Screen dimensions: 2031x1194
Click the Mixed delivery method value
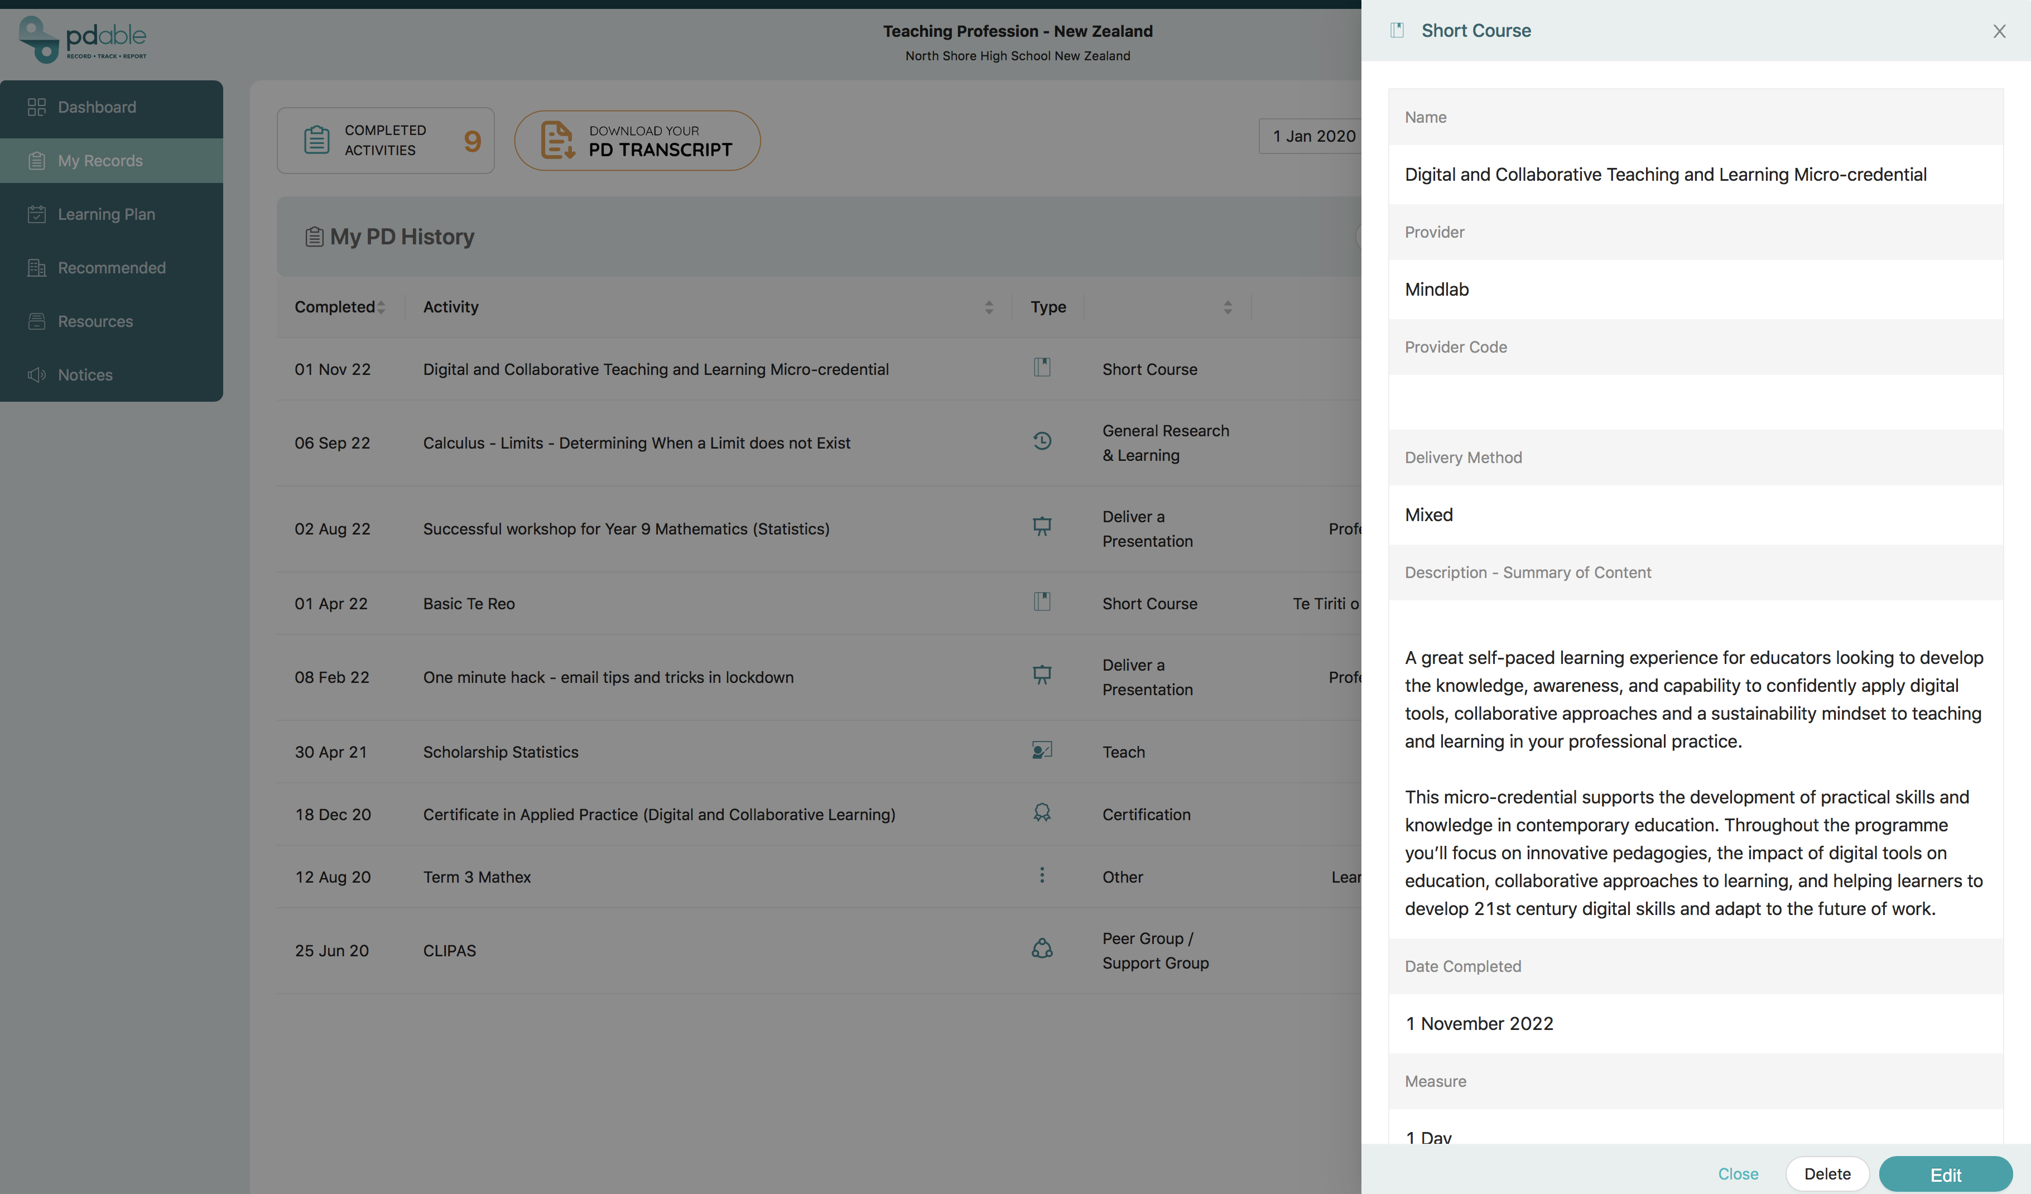click(1428, 515)
